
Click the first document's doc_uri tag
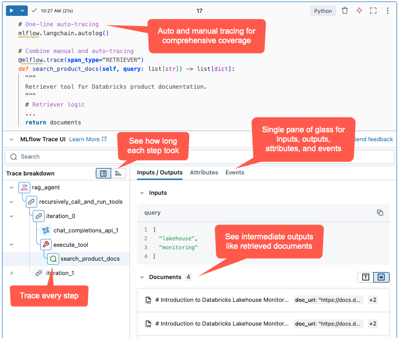[329, 300]
